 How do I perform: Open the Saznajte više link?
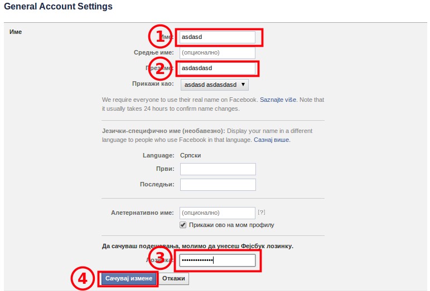278,100
